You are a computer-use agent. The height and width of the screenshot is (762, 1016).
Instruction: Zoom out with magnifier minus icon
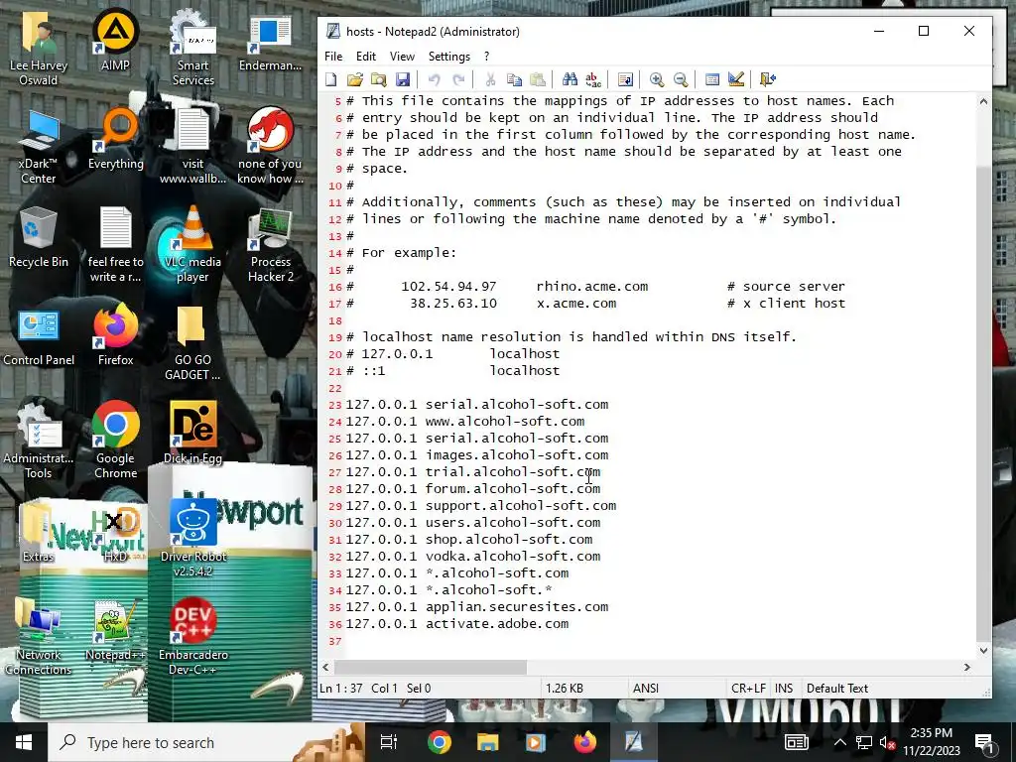[x=681, y=79]
